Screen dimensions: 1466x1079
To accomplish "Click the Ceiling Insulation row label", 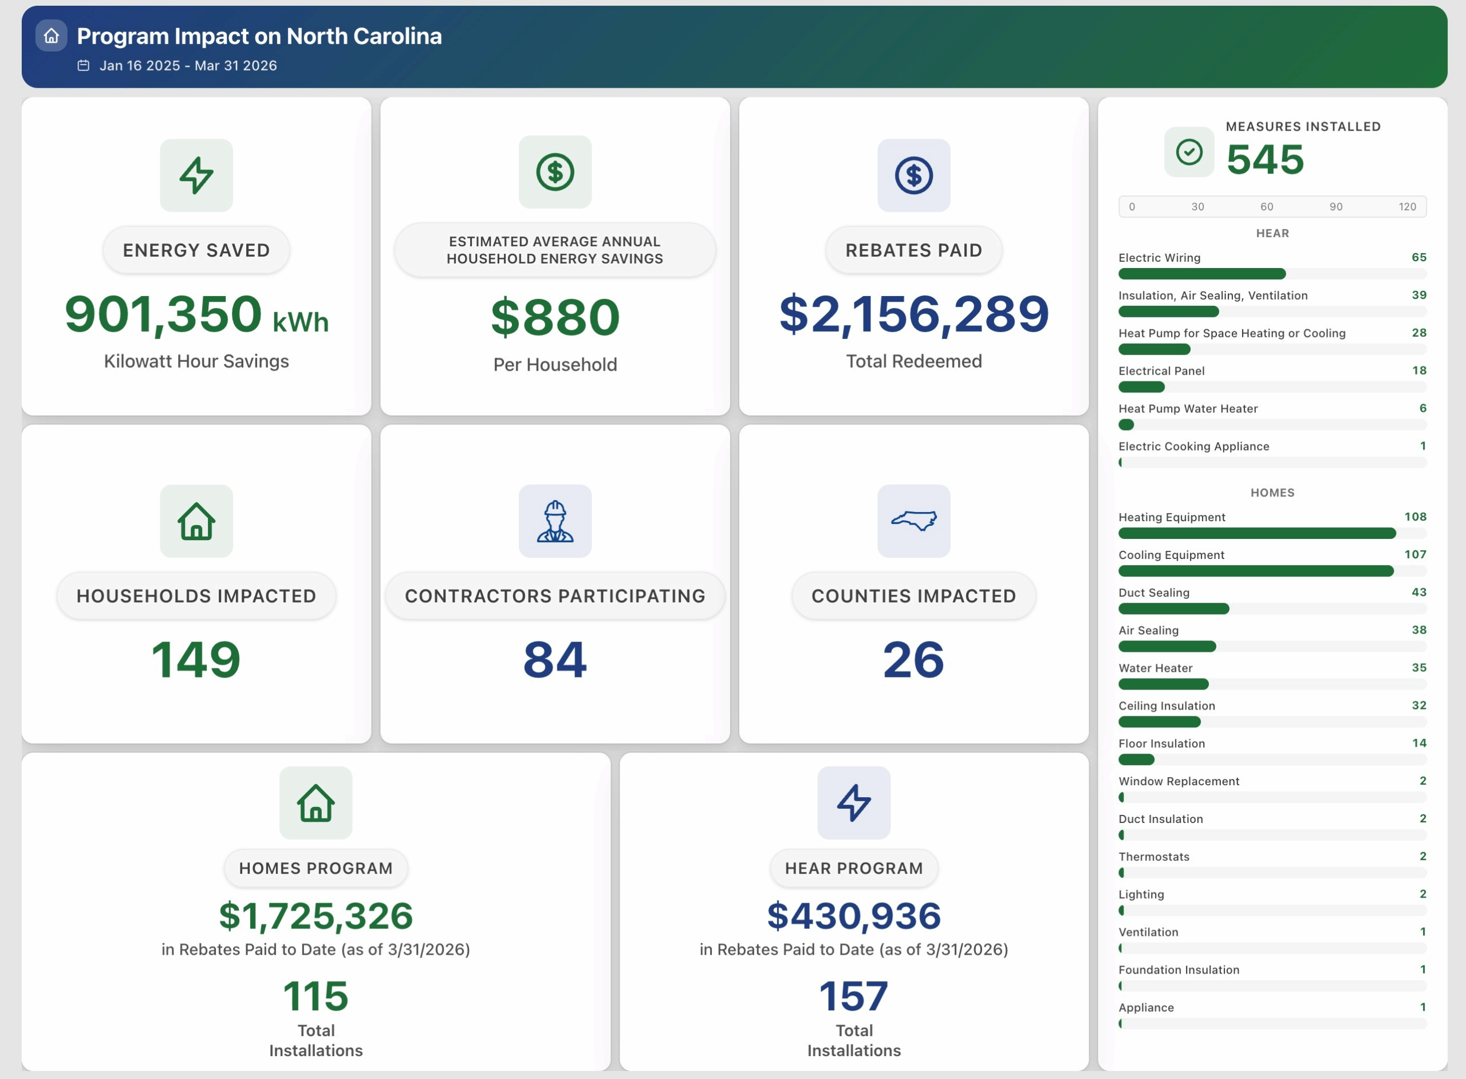I will (x=1167, y=706).
